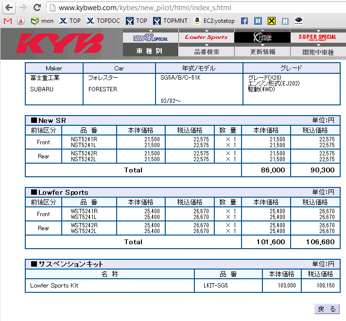
Task: Open the Gmail bookmark icon
Action: click(x=7, y=21)
